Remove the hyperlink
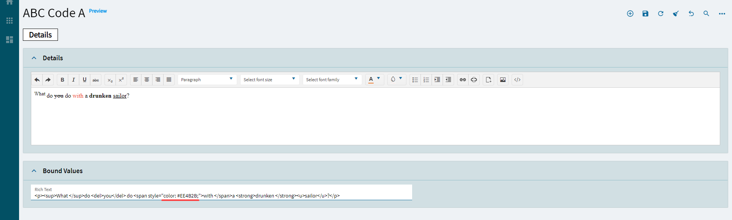Viewport: 732px width, 220px height. click(474, 80)
